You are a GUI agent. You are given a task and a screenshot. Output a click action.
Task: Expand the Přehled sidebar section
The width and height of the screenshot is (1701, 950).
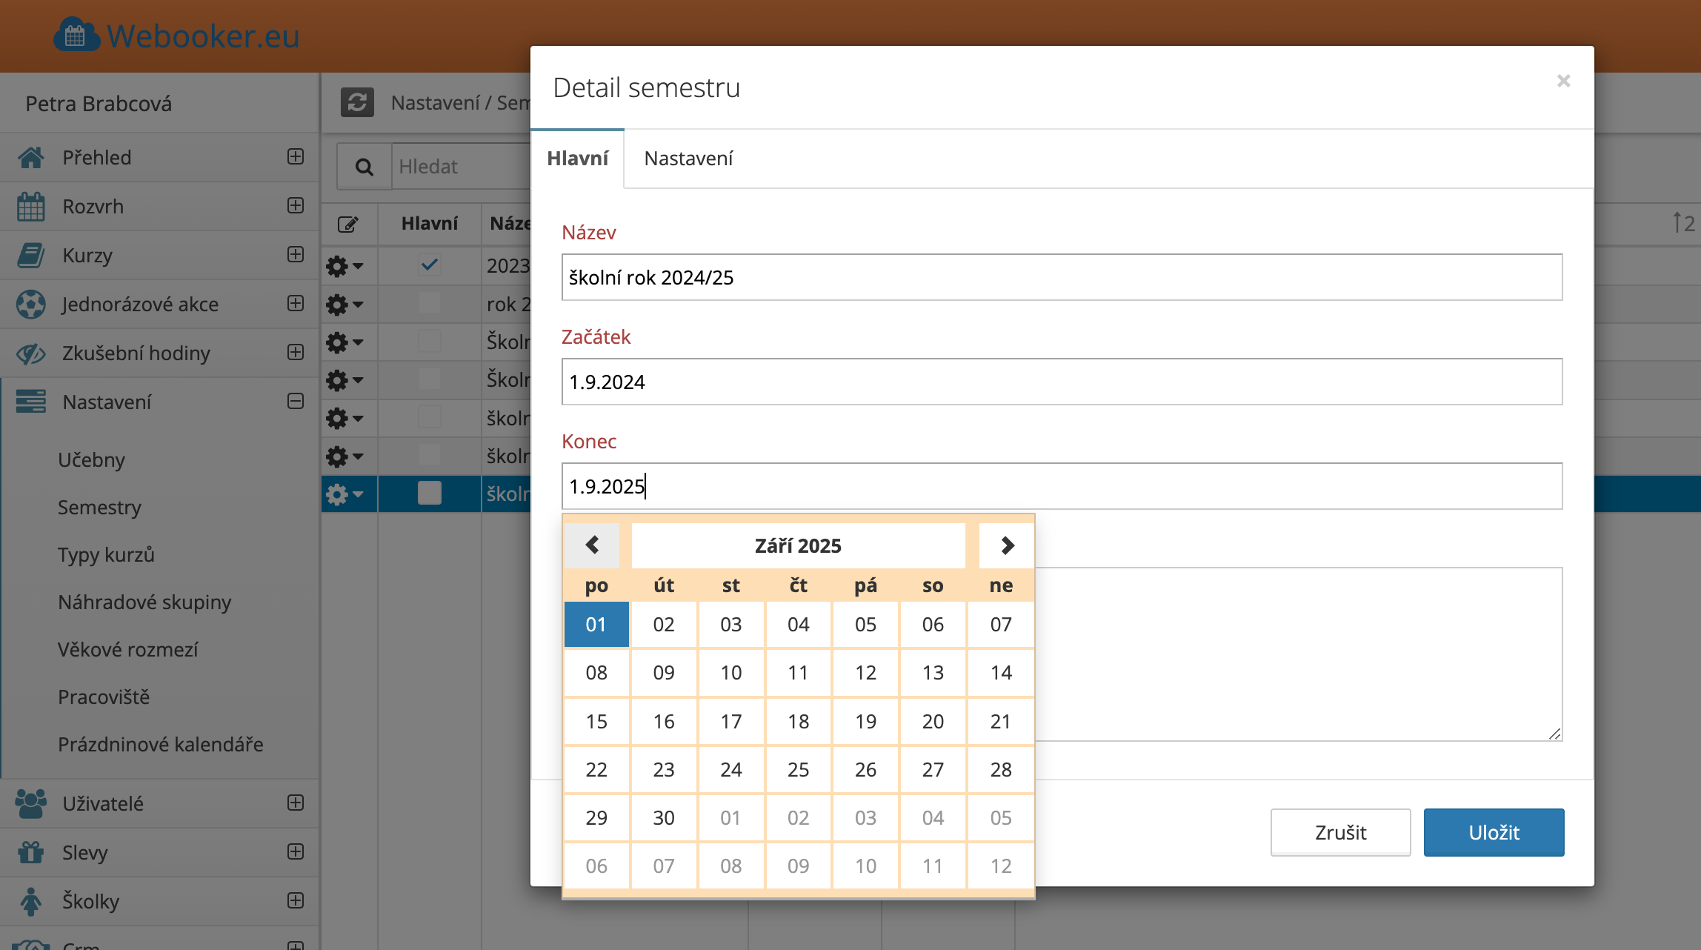(296, 157)
